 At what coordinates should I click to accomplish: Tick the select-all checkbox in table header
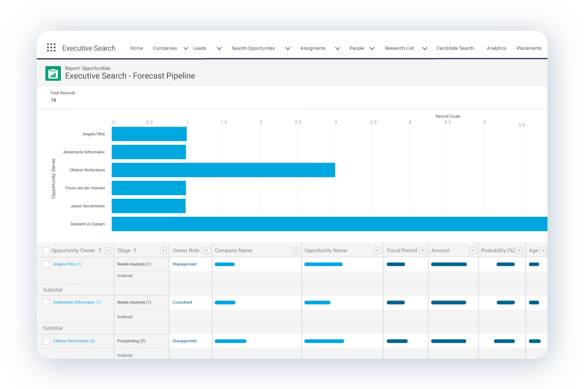point(46,251)
